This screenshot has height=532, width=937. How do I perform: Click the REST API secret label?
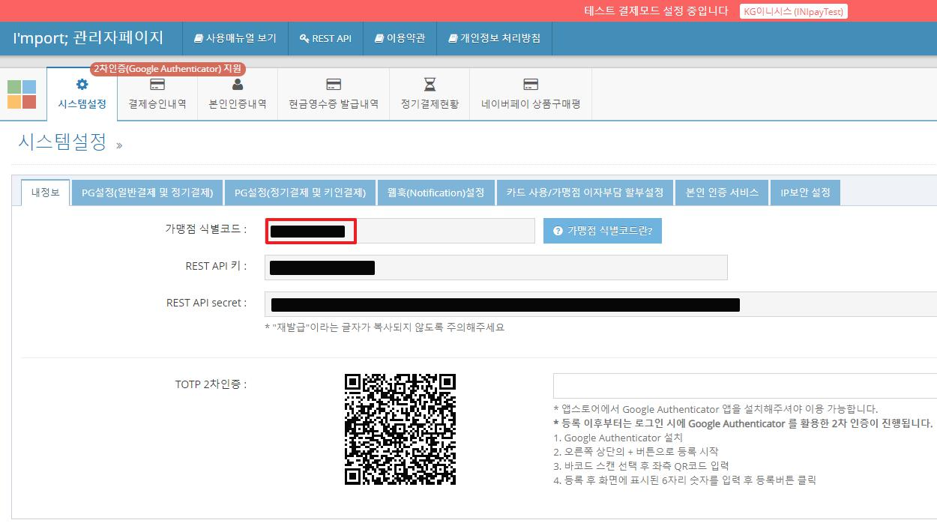pos(207,303)
